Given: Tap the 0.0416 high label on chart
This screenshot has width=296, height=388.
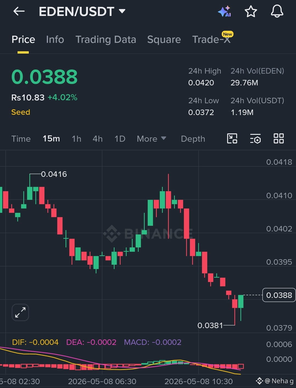Looking at the screenshot, I should (x=54, y=174).
